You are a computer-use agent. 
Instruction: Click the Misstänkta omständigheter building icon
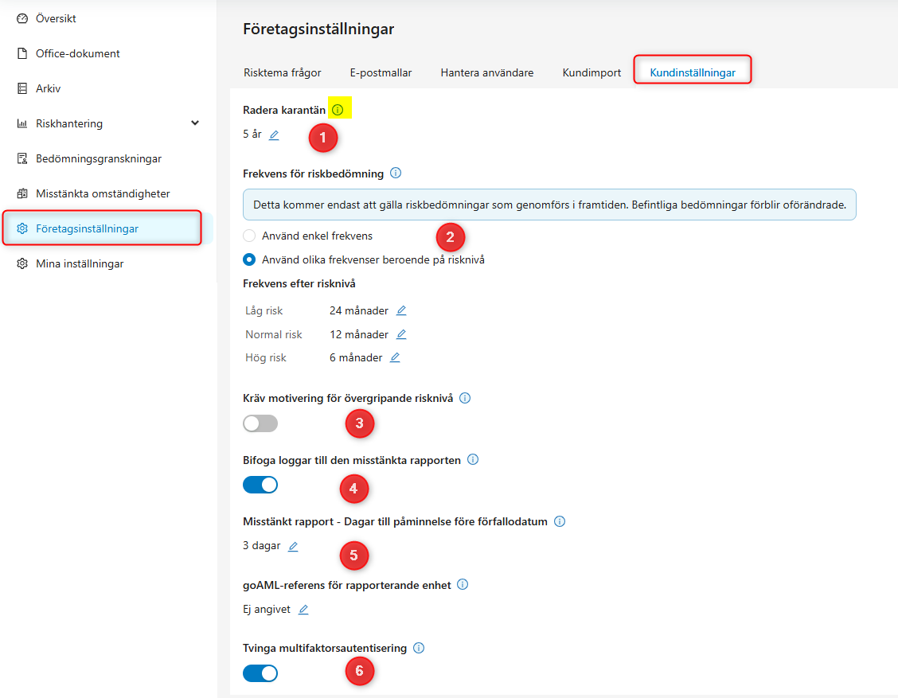(22, 193)
